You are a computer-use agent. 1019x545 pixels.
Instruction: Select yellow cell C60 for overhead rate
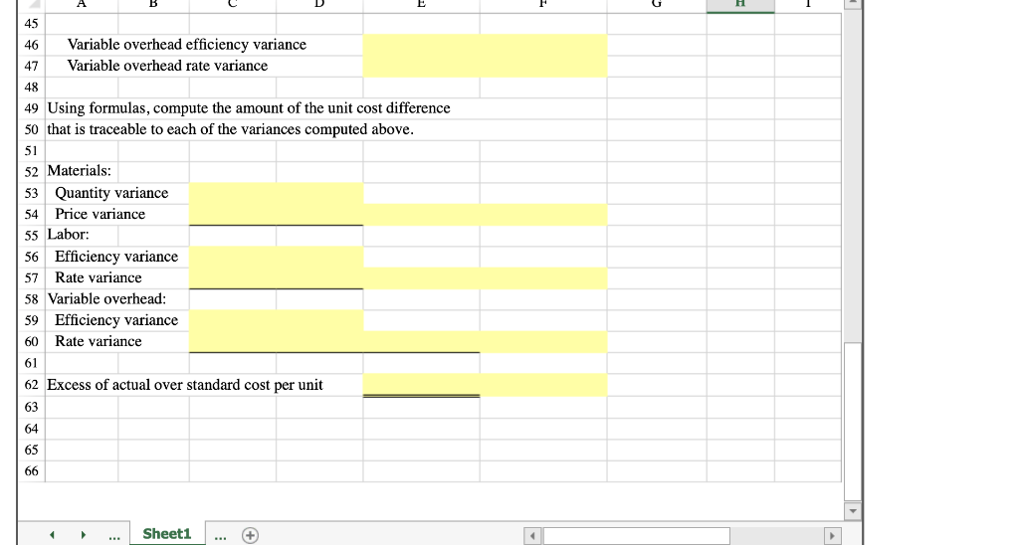(x=233, y=342)
